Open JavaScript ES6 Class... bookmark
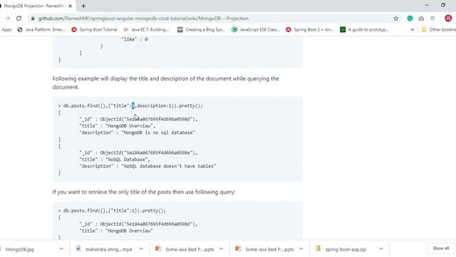Viewport: 456px width, 257px height. tap(255, 29)
